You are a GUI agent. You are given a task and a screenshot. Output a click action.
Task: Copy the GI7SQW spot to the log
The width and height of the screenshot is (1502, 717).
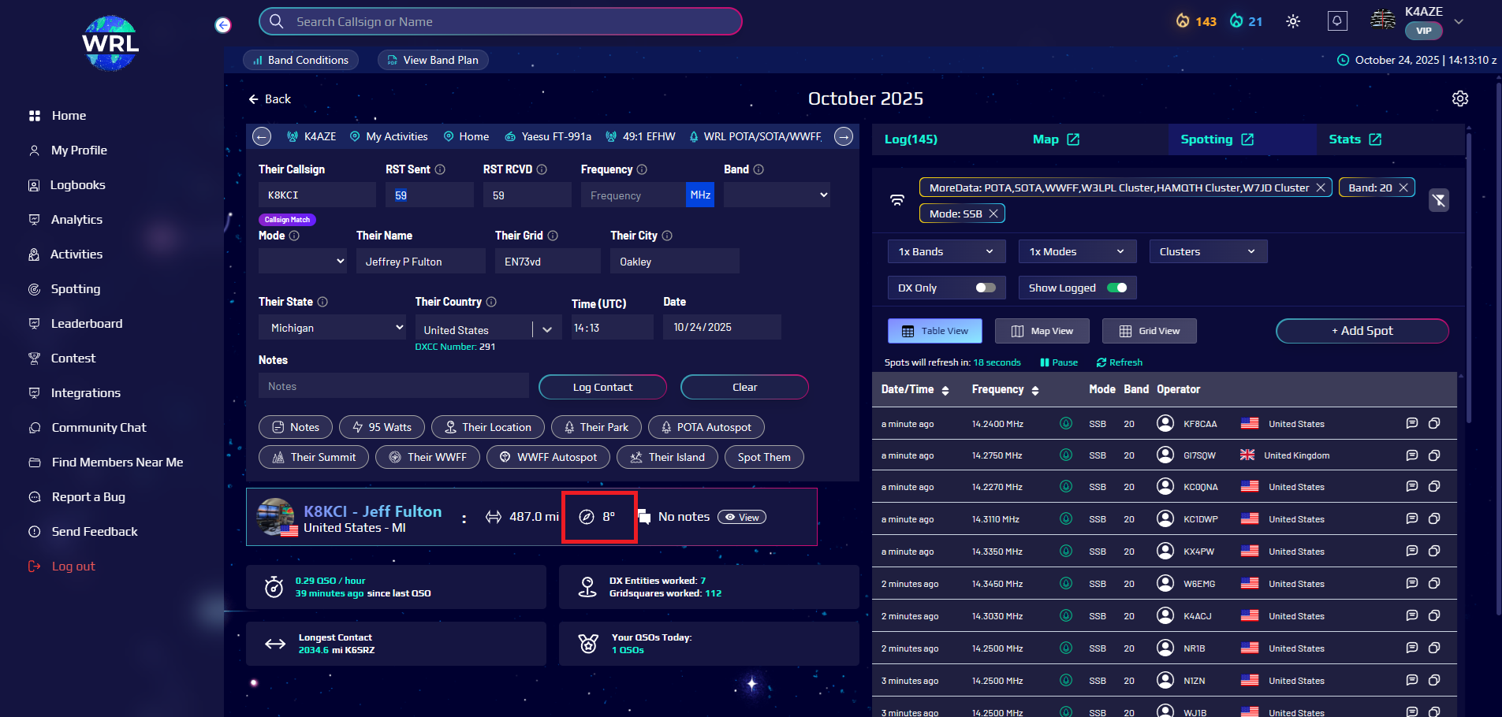click(1434, 455)
